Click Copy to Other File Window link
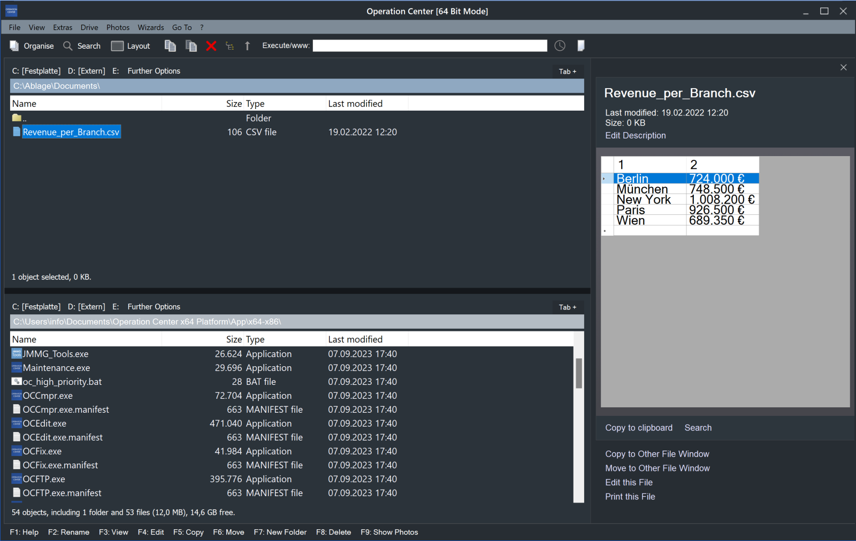 tap(657, 454)
